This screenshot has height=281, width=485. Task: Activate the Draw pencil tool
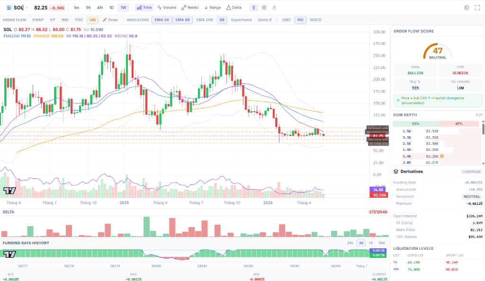coord(110,20)
